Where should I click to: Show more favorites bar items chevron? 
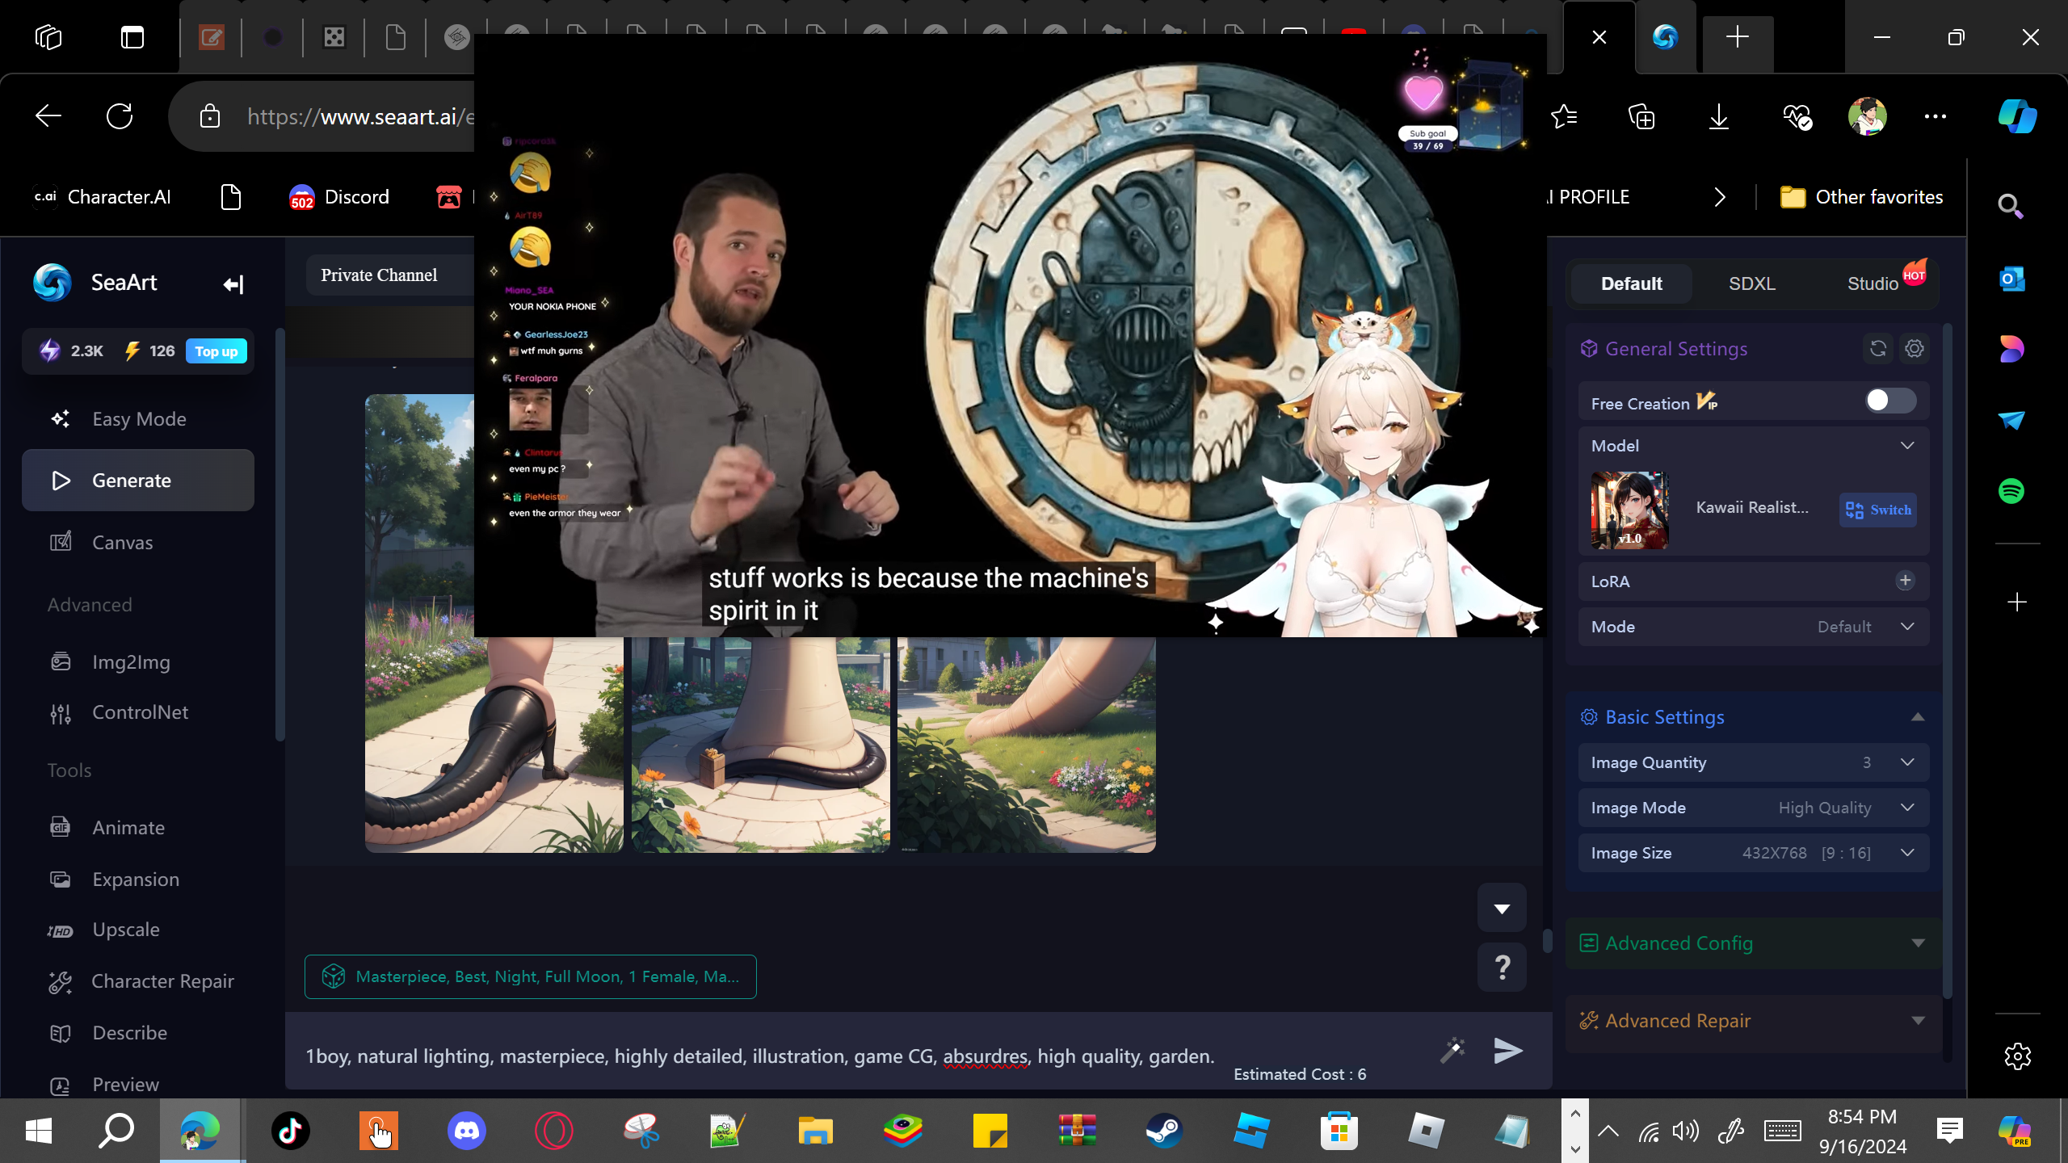1720,197
